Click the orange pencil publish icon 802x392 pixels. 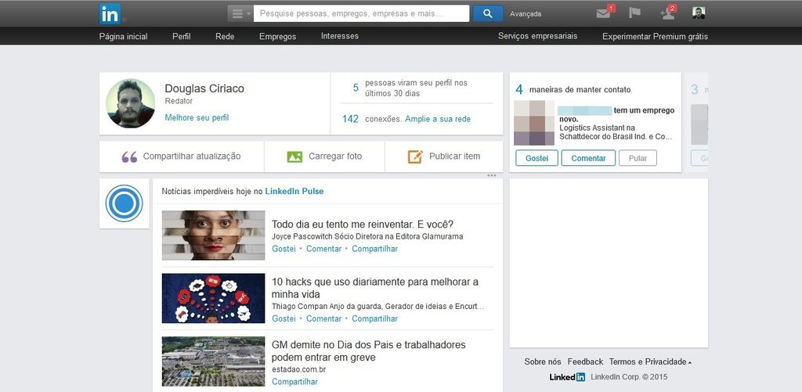point(415,157)
